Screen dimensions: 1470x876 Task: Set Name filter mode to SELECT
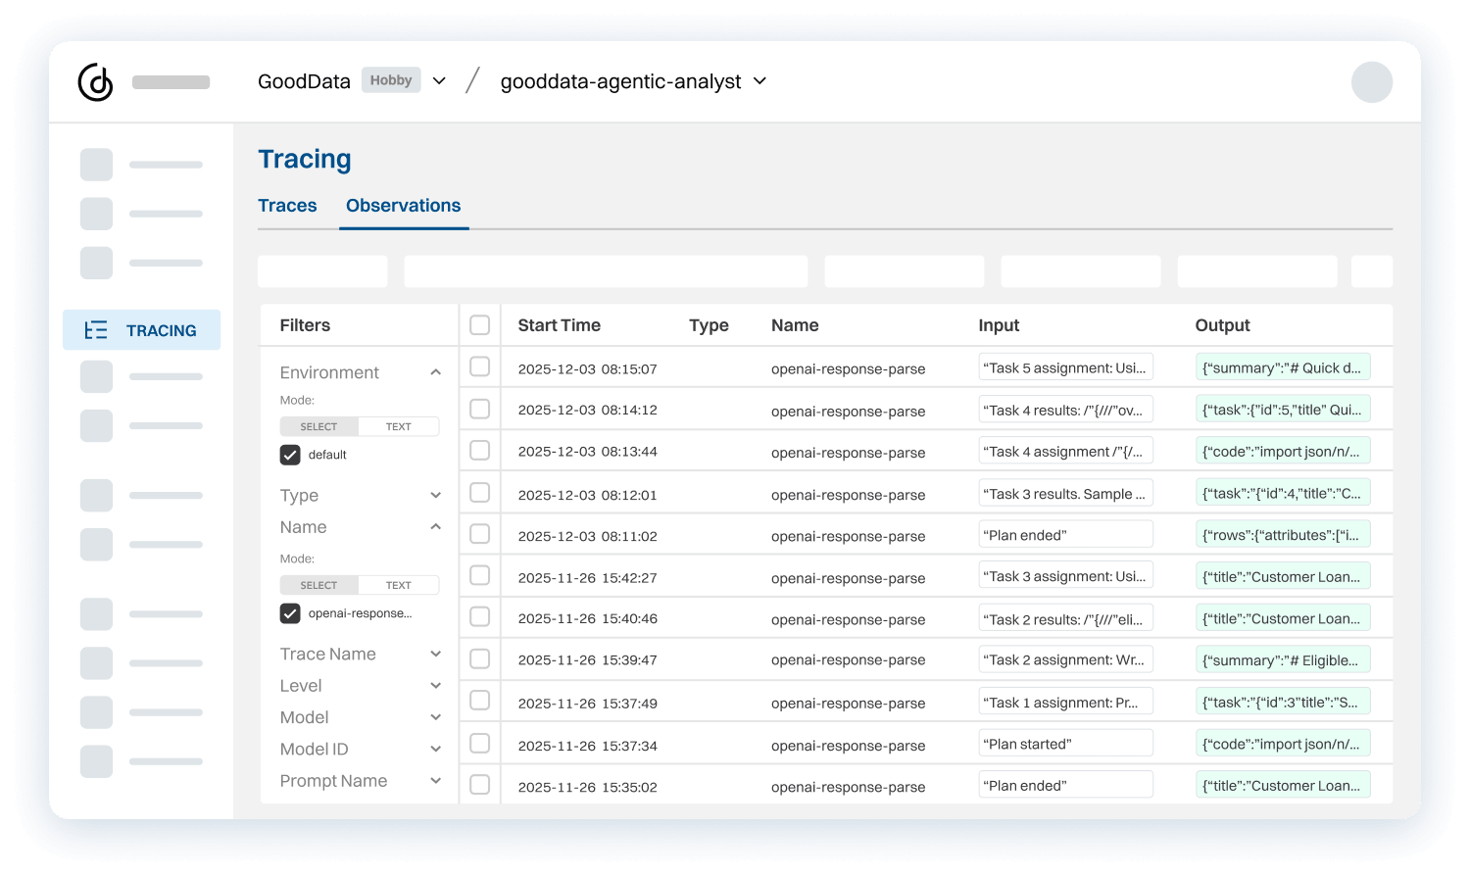[x=318, y=586]
